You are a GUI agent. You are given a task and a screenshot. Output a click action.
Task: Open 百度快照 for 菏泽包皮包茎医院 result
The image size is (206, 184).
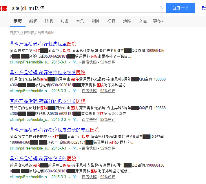(x=89, y=62)
